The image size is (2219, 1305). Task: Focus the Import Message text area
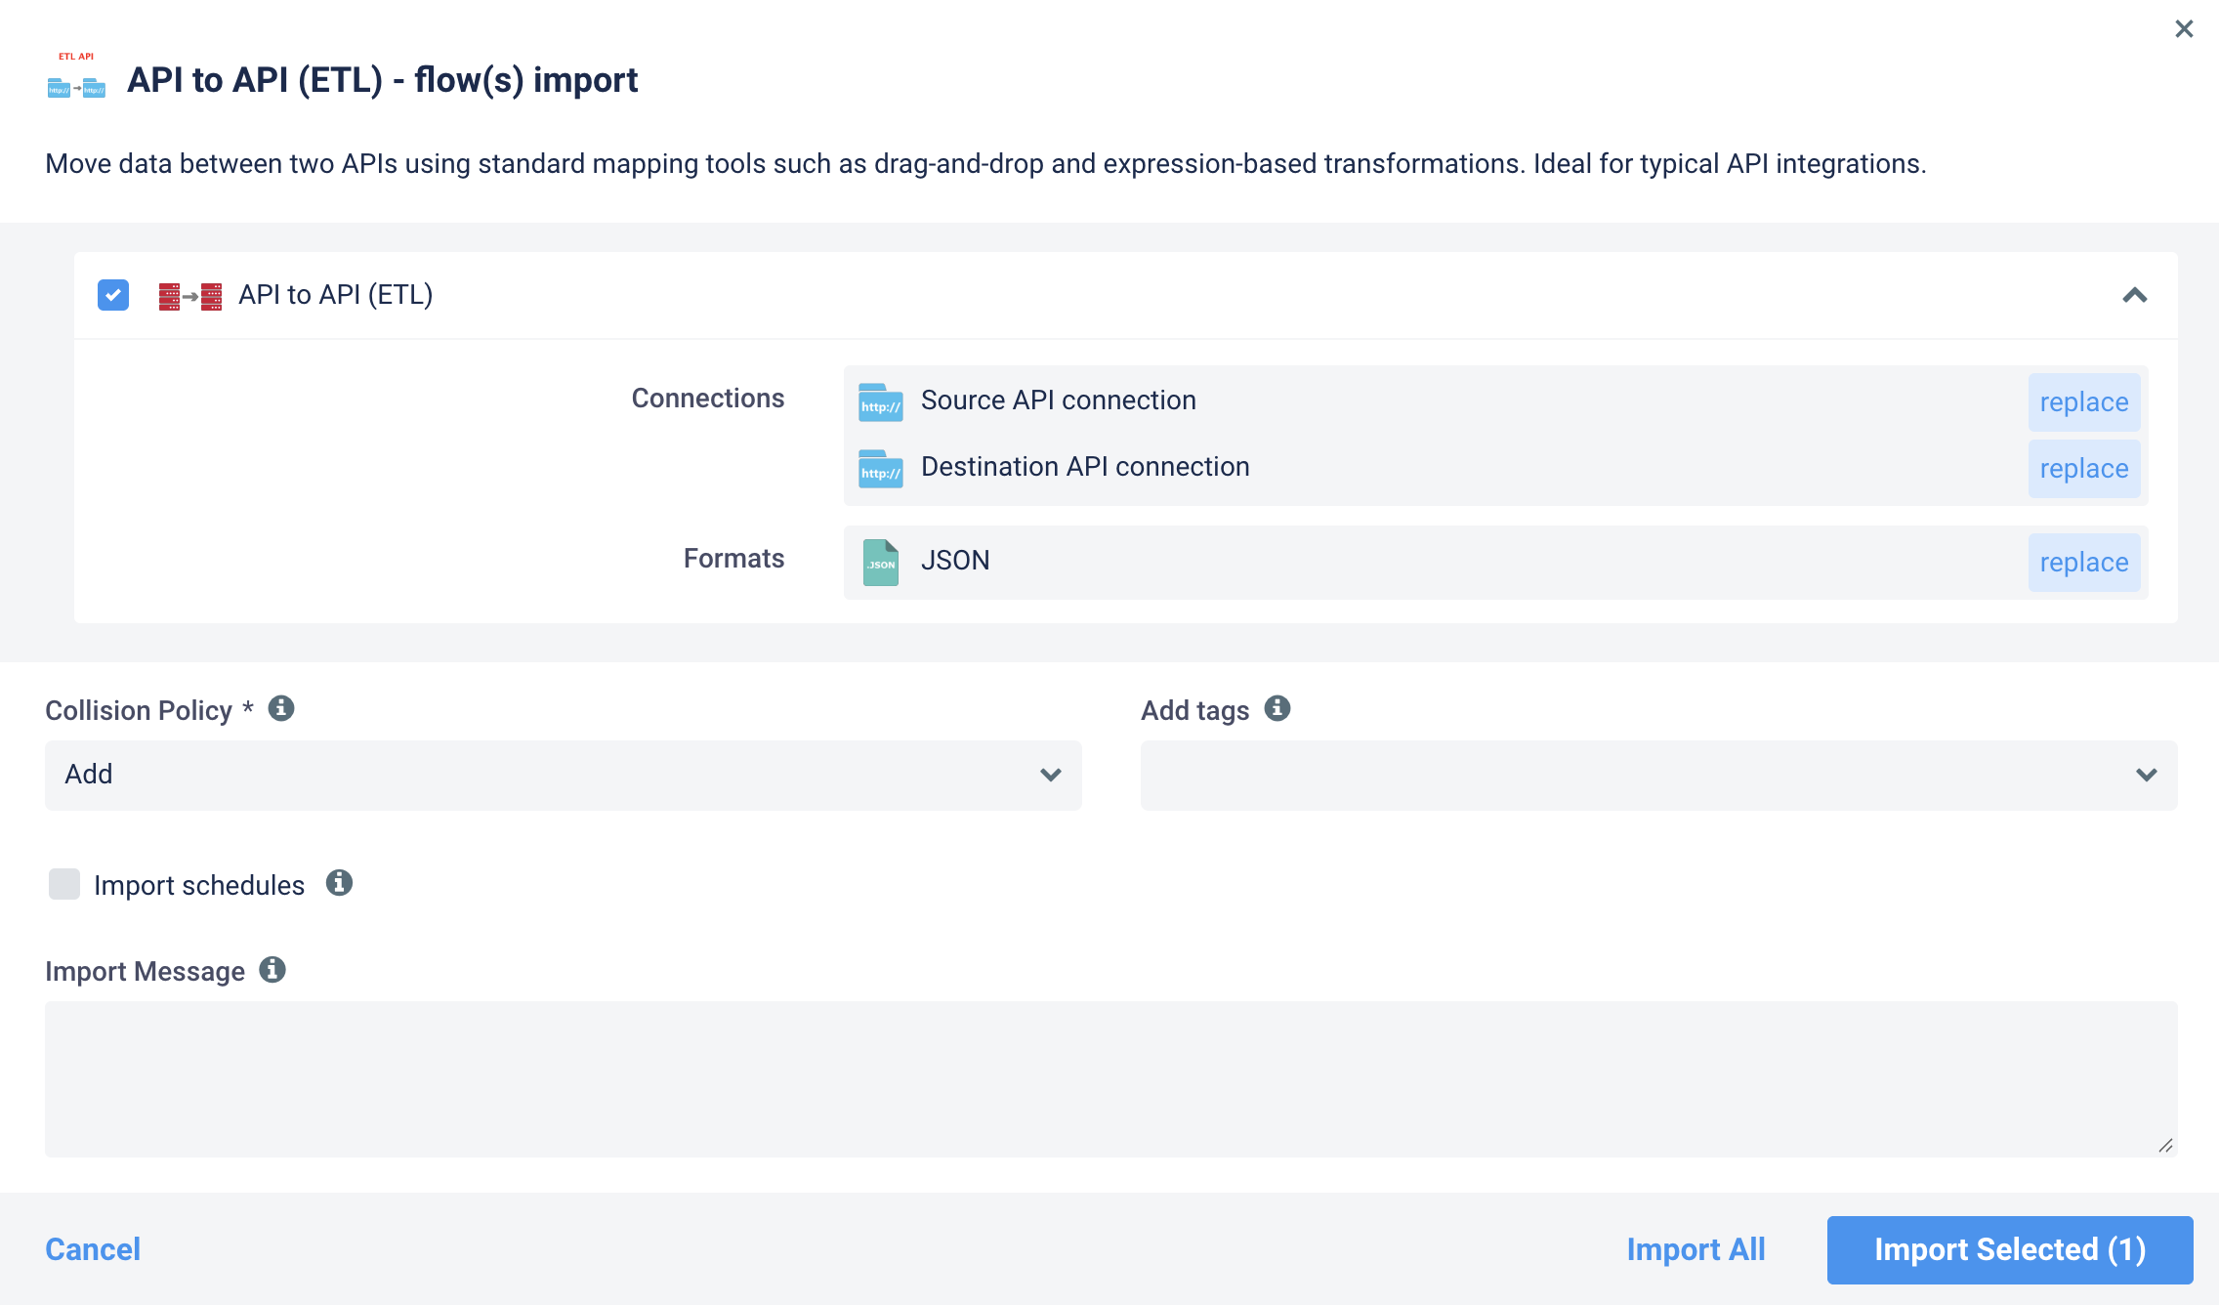[x=1111, y=1079]
